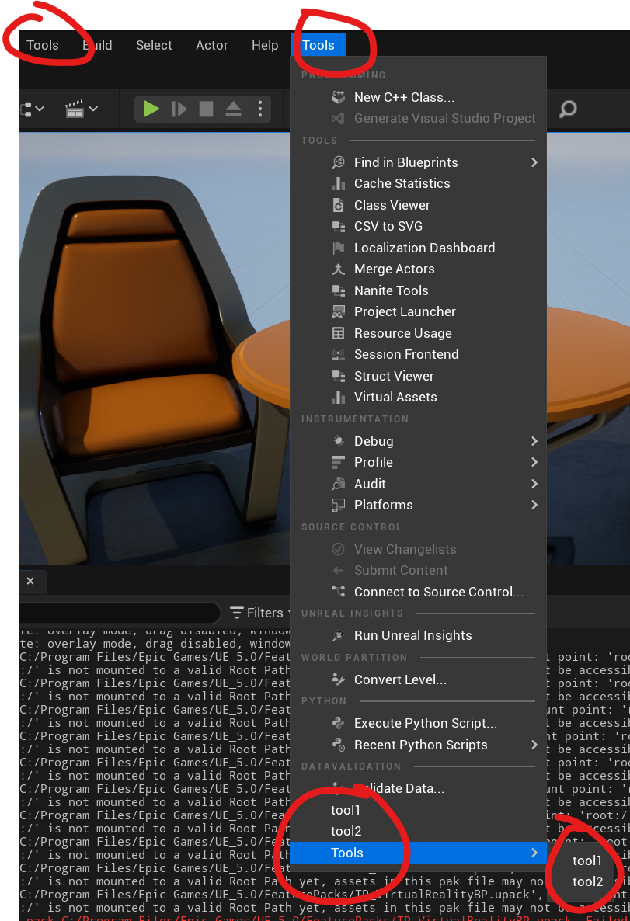Image resolution: width=630 pixels, height=921 pixels.
Task: Click Run Unreal Insights
Action: coord(414,635)
